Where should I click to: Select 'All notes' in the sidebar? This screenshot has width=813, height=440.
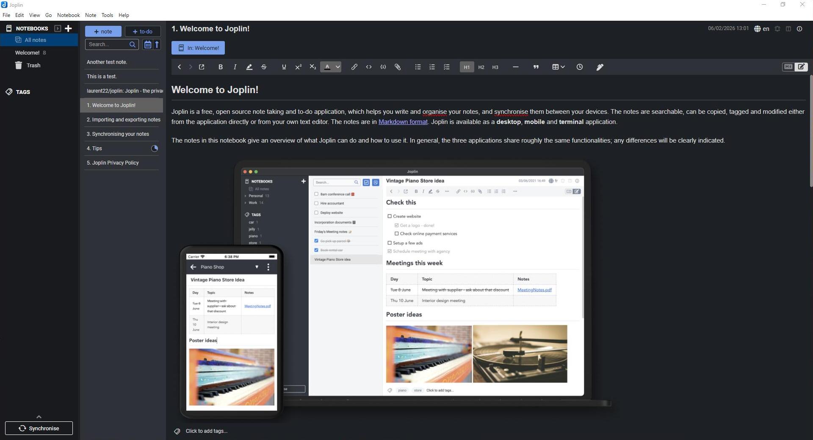39,40
